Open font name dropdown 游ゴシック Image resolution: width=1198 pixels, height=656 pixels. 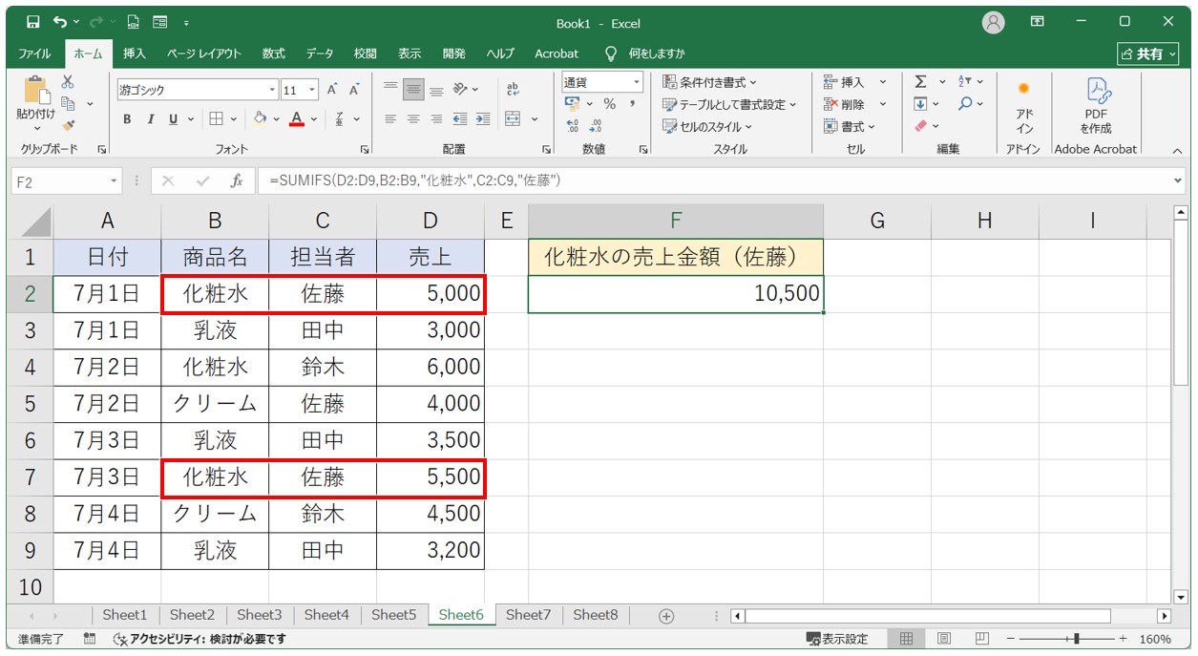coord(272,90)
